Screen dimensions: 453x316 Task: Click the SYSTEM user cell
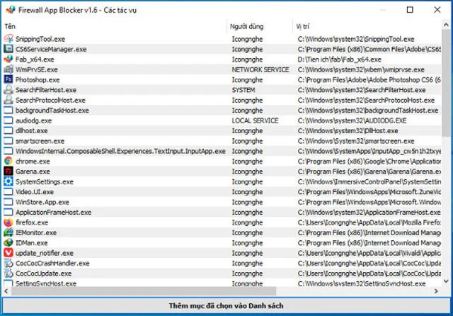(243, 90)
